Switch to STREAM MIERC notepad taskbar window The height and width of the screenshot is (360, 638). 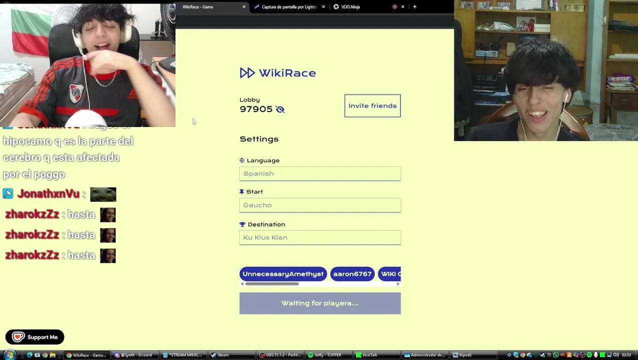click(x=183, y=355)
